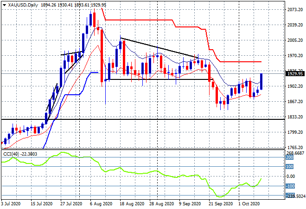Viewport: 306px width, 209px height.
Task: Select the thick red stepped line at the top
Action: click(139, 20)
